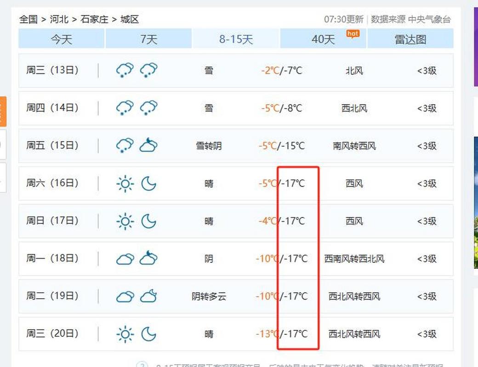Click the moon icon for 周六 (16日)
This screenshot has height=367, width=478.
pyautogui.click(x=149, y=183)
